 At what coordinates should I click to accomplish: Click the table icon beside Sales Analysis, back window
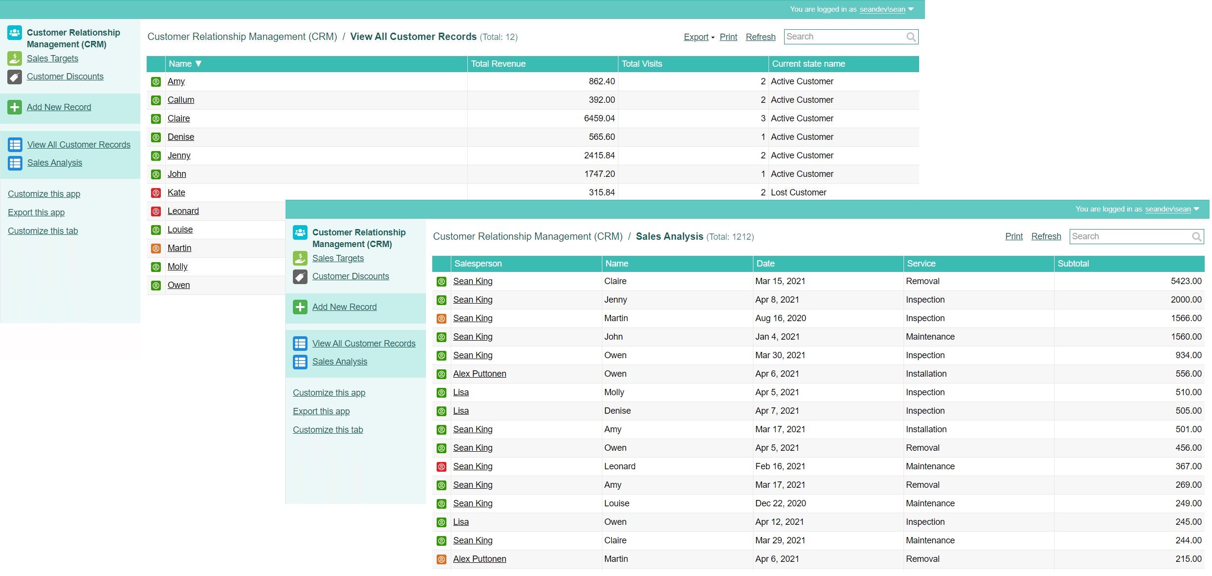point(15,163)
